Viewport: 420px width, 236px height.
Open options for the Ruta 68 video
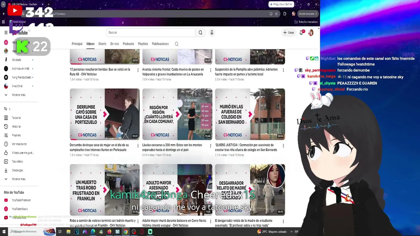pyautogui.click(x=138, y=70)
